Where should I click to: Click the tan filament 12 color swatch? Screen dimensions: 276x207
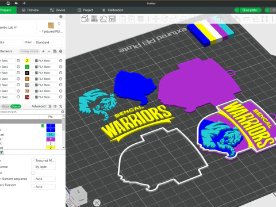[27, 91]
